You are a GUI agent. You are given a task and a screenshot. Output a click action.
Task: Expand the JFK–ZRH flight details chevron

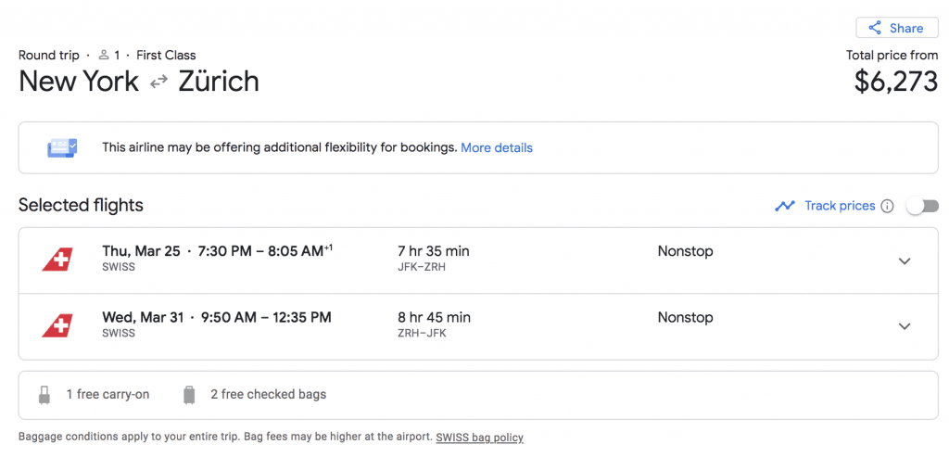(905, 260)
